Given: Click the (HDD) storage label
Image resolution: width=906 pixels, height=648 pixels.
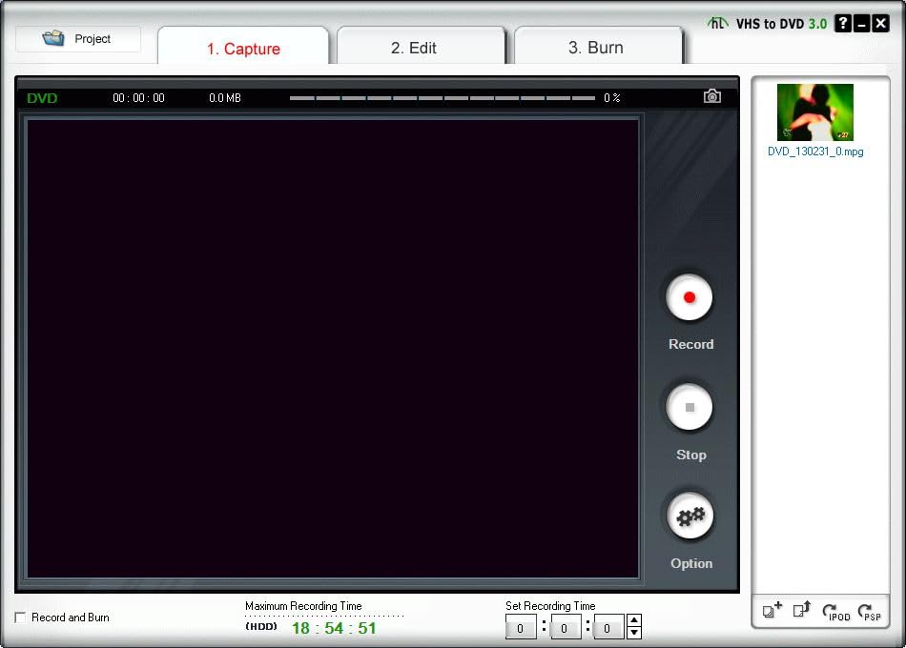Looking at the screenshot, I should pos(261,627).
